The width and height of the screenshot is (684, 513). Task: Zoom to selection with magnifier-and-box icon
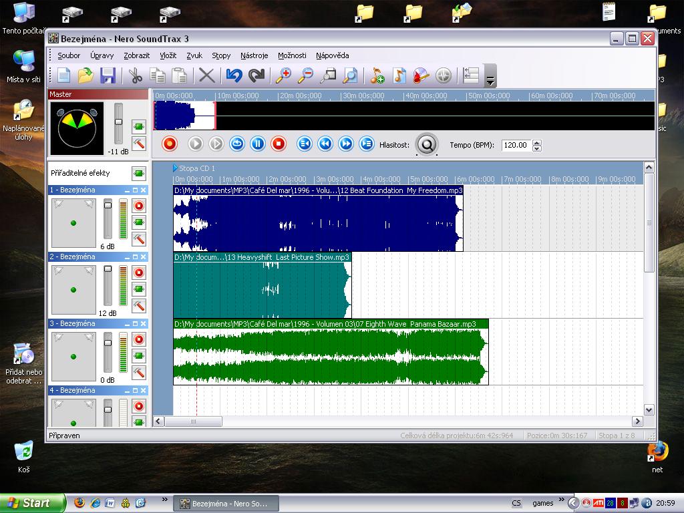click(327, 75)
